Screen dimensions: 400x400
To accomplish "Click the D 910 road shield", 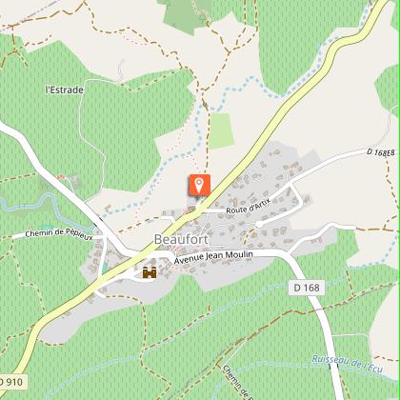I will pos(12,382).
